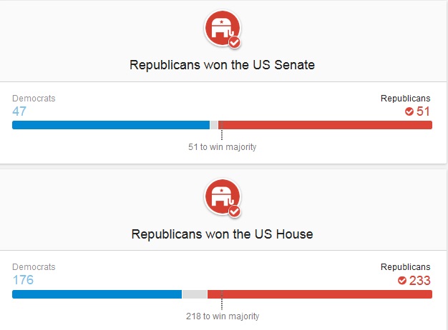This screenshot has width=448, height=330.
Task: Click the blue Democrats segment of House bar
Action: pyautogui.click(x=97, y=294)
